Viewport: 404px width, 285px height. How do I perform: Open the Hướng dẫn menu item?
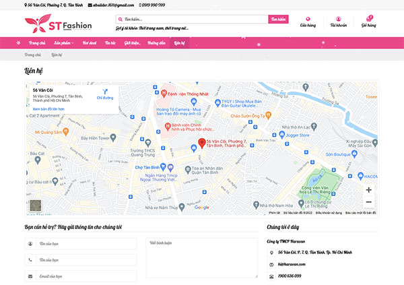coord(156,43)
